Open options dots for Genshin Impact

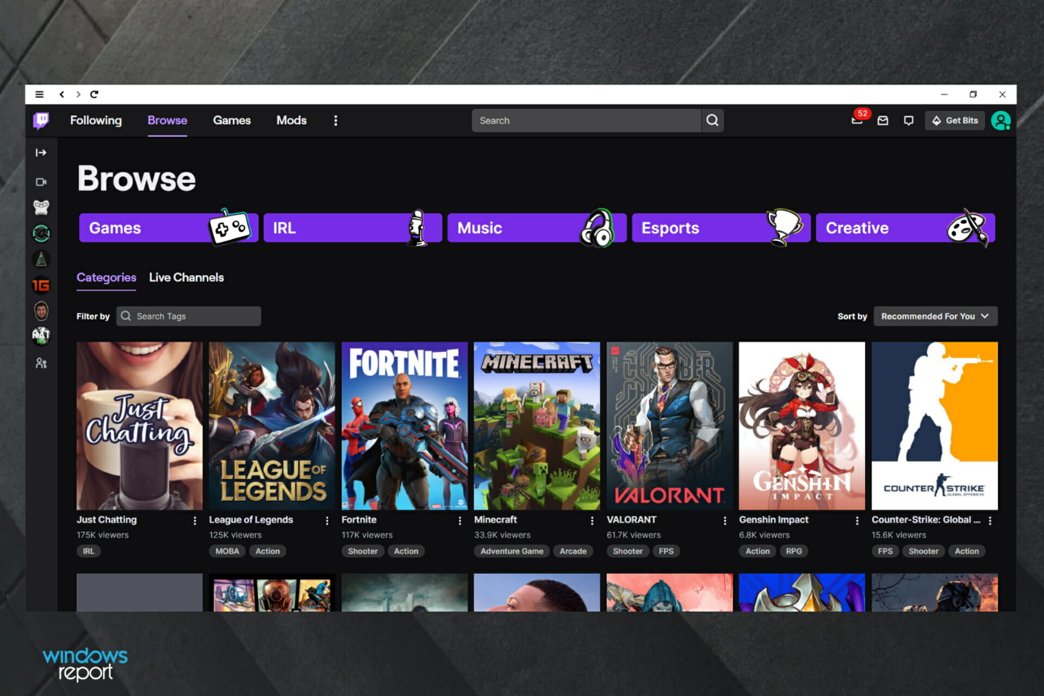857,520
